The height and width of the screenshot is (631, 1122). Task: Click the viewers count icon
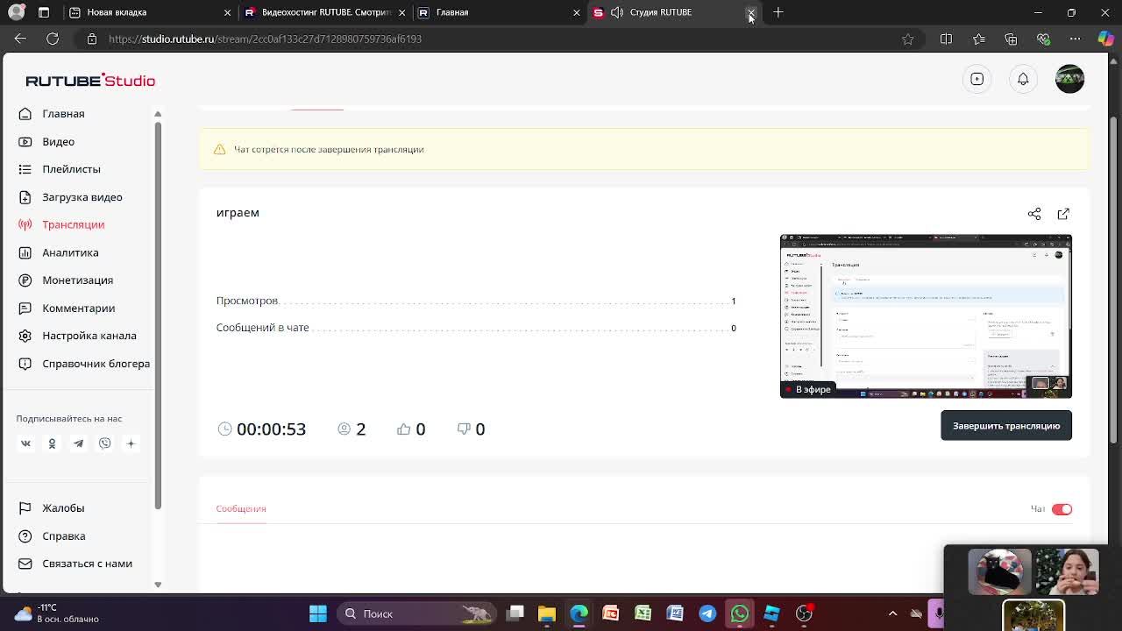(344, 429)
